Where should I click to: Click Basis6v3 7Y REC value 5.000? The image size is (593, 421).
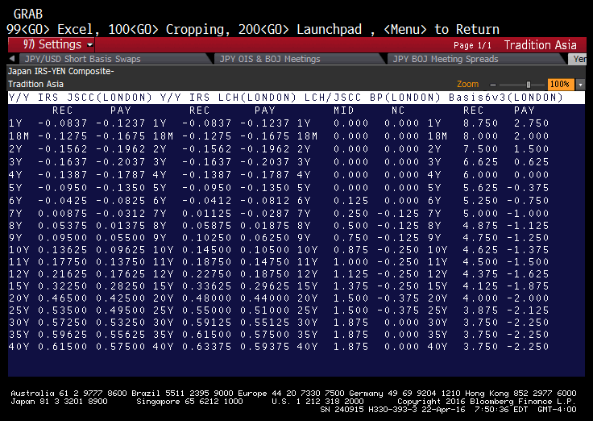pyautogui.click(x=480, y=214)
